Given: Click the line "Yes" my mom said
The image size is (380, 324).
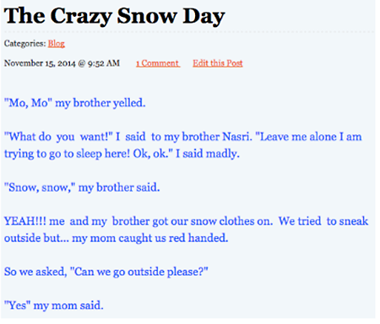Looking at the screenshot, I should (54, 305).
